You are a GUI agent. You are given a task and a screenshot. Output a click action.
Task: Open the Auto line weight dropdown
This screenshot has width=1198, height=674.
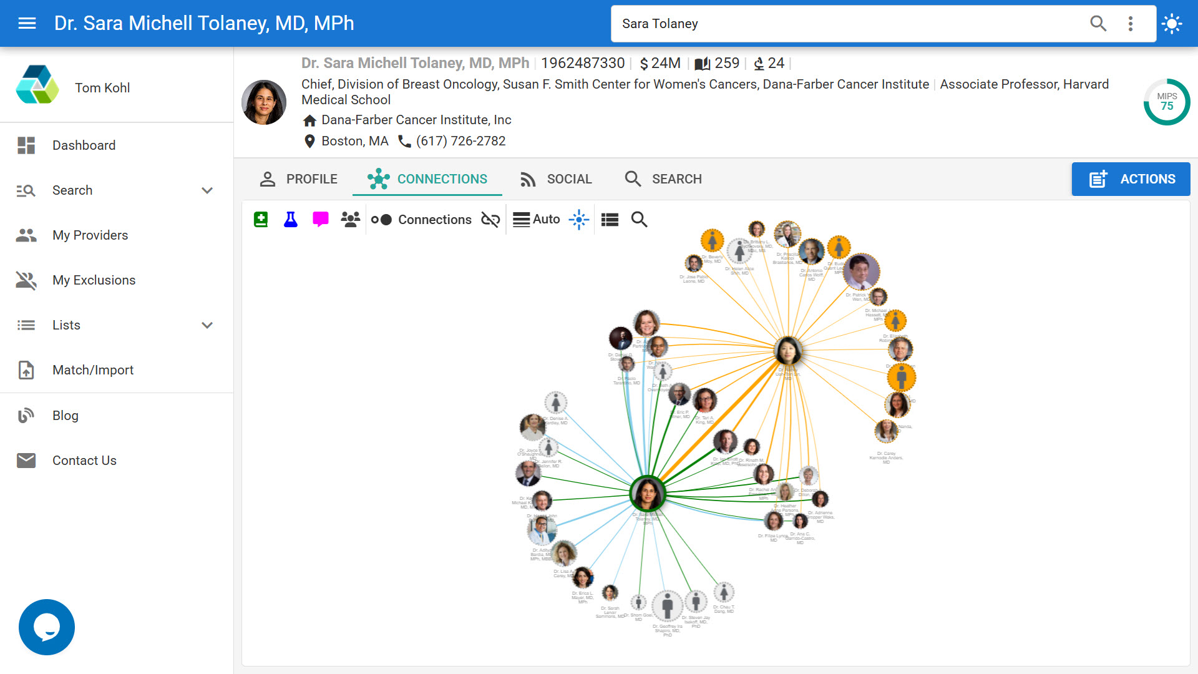pyautogui.click(x=537, y=220)
